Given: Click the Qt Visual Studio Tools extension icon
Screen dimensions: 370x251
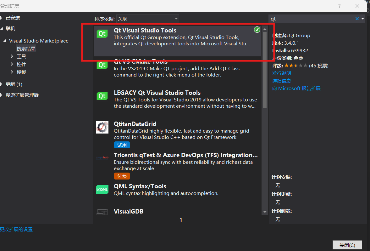Looking at the screenshot, I should tap(102, 33).
